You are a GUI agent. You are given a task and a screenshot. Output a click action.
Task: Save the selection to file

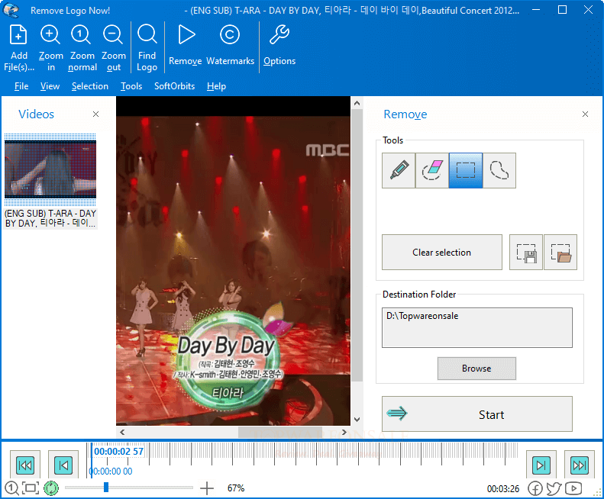[x=526, y=253]
